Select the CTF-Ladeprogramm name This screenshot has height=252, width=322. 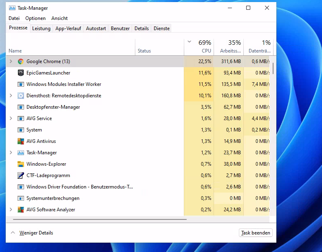(x=48, y=175)
